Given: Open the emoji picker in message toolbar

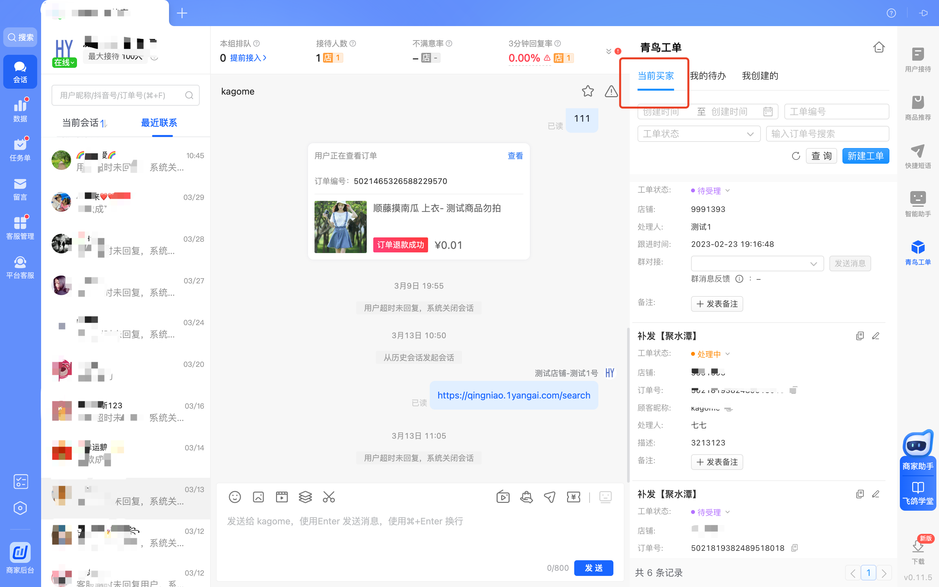Looking at the screenshot, I should (x=235, y=497).
